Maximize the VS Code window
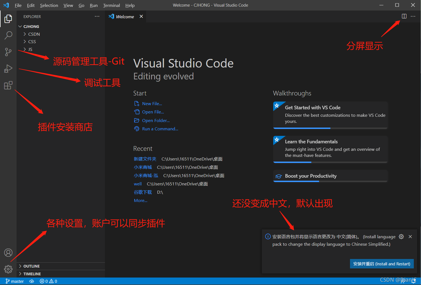 pyautogui.click(x=397, y=5)
